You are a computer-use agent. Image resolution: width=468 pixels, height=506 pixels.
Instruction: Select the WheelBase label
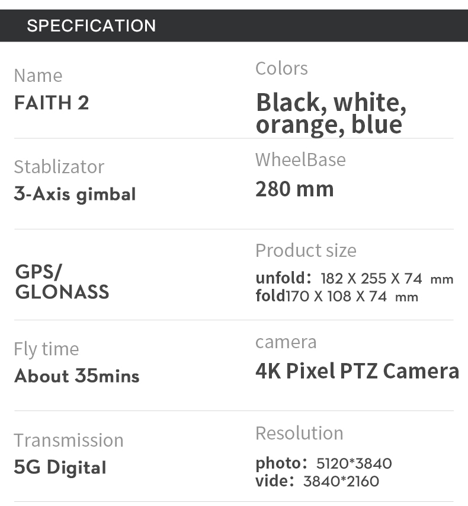(300, 160)
